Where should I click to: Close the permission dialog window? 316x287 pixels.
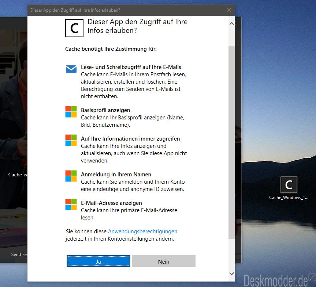pyautogui.click(x=229, y=10)
